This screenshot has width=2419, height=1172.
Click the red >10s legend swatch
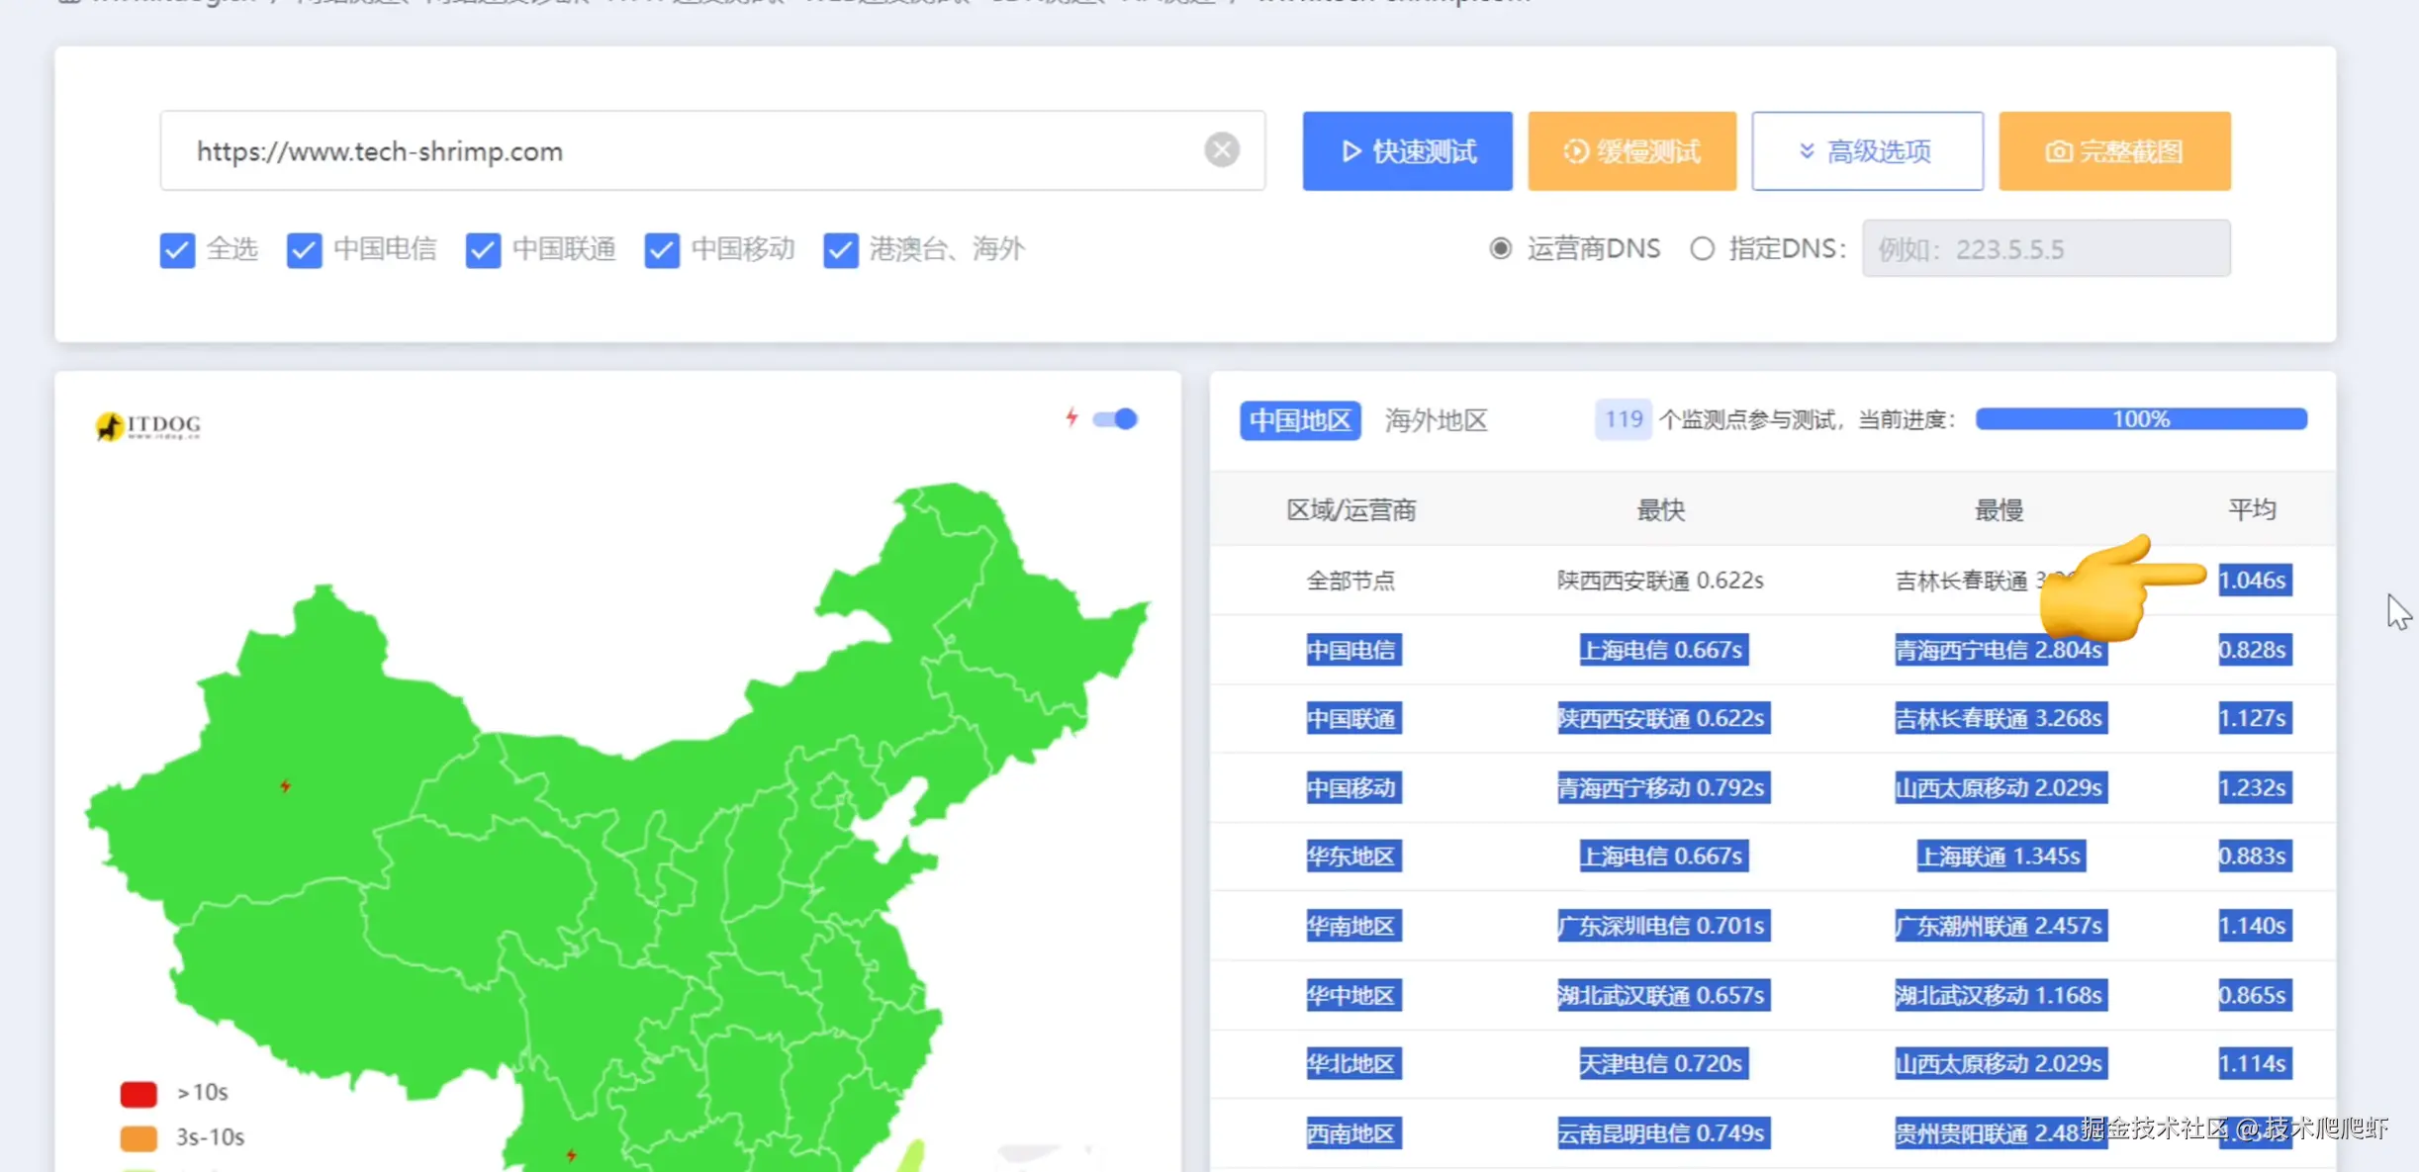(139, 1093)
